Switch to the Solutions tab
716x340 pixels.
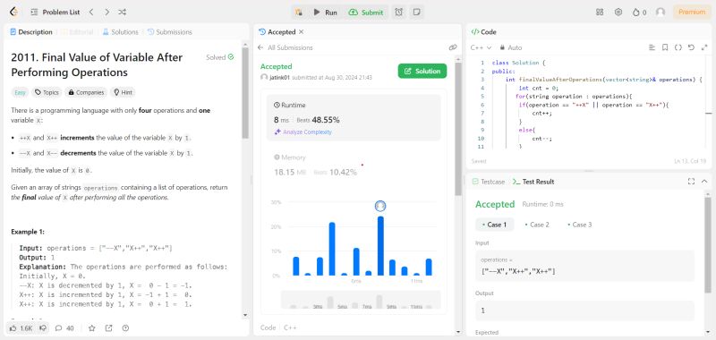120,32
